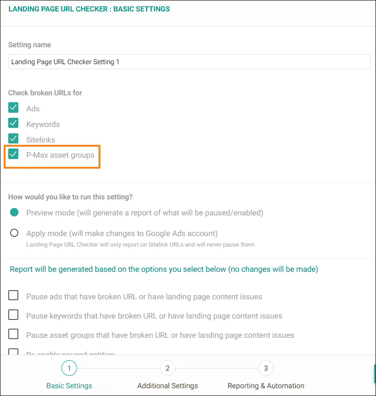Check Pause keywords with broken URL option
376x396 pixels.
[13, 315]
